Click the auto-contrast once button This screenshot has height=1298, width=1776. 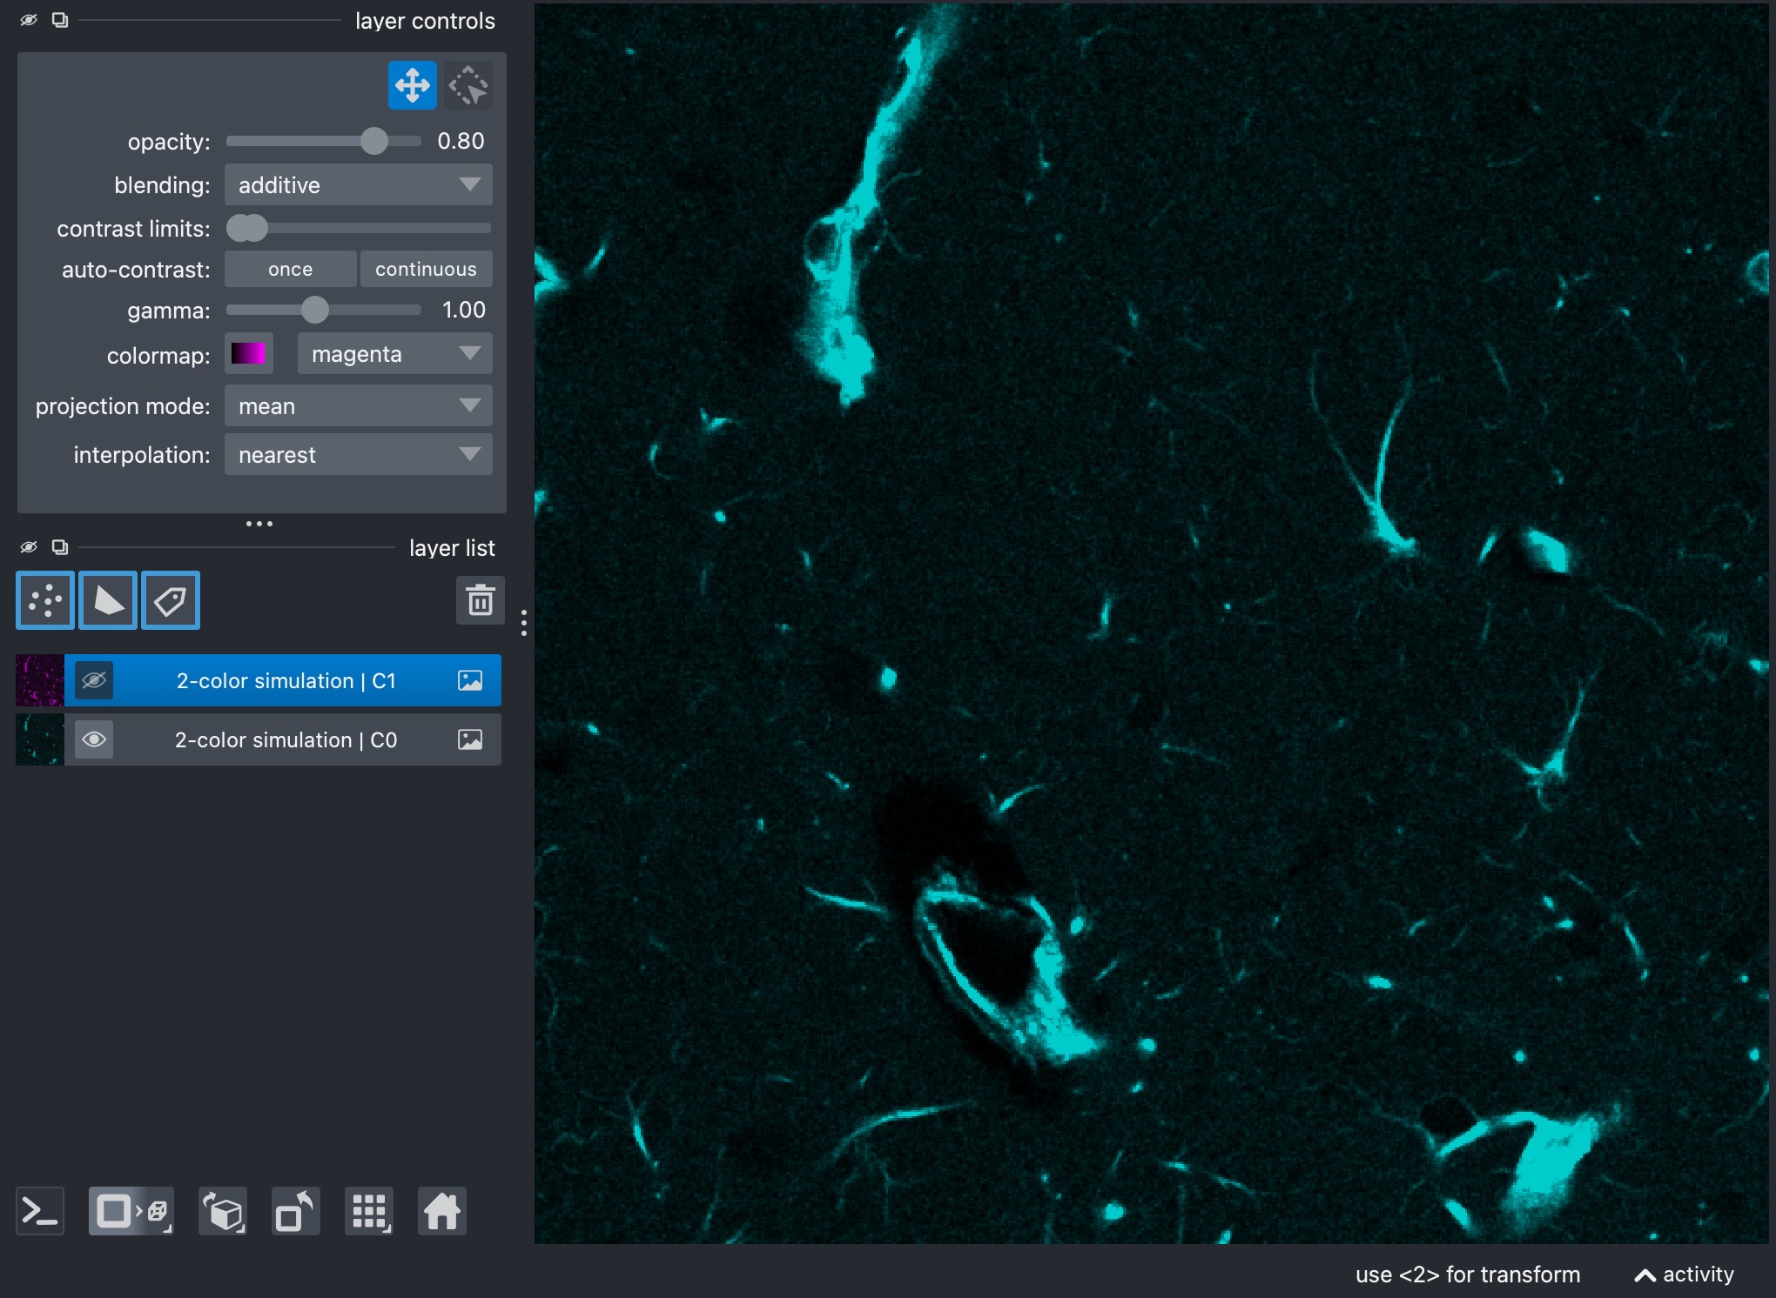[291, 270]
